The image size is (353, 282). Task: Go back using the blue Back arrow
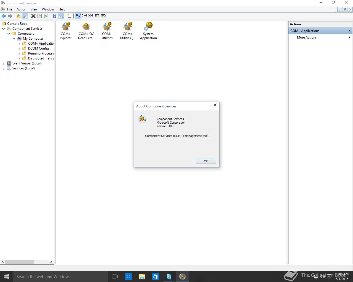coord(4,16)
